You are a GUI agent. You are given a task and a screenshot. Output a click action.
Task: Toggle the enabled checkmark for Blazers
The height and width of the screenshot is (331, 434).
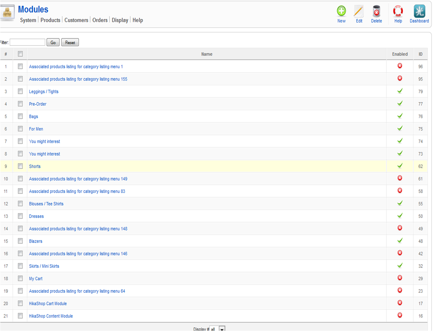(x=400, y=241)
